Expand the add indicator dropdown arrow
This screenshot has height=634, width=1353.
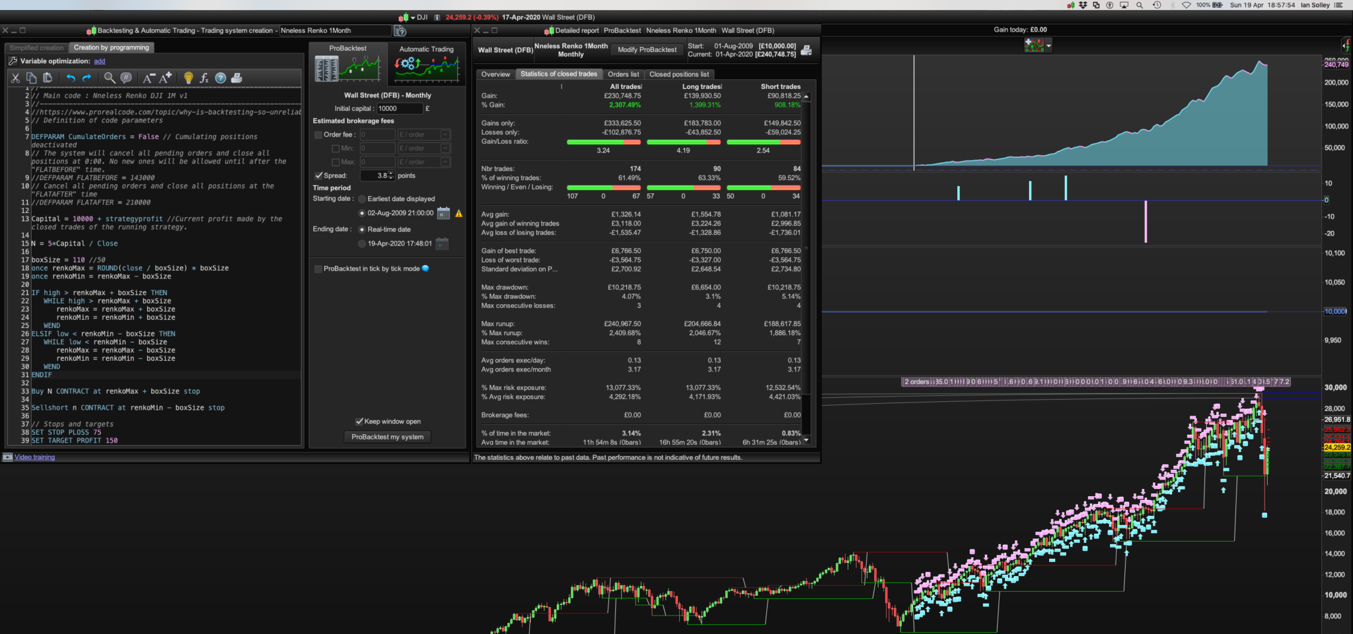1048,46
